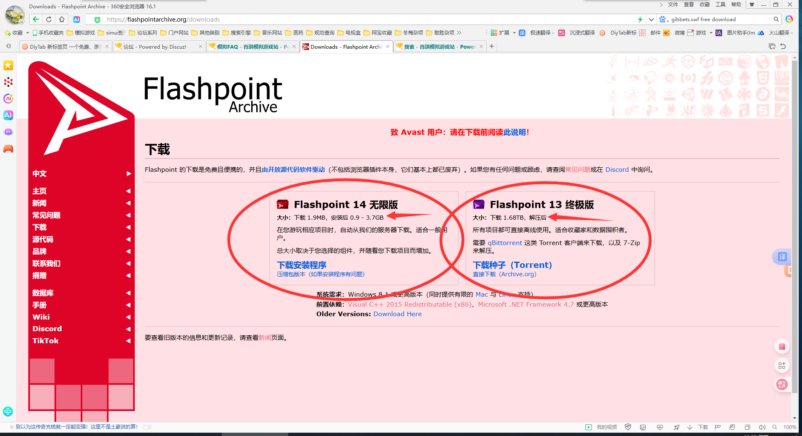802x436 pixels.
Task: Open the browser home page icon
Action: (62, 19)
